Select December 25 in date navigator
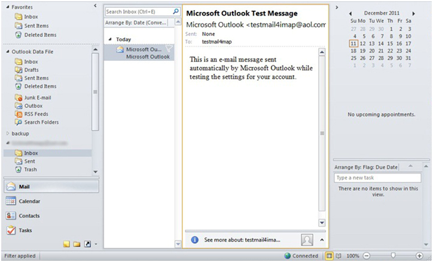 pyautogui.click(x=353, y=58)
